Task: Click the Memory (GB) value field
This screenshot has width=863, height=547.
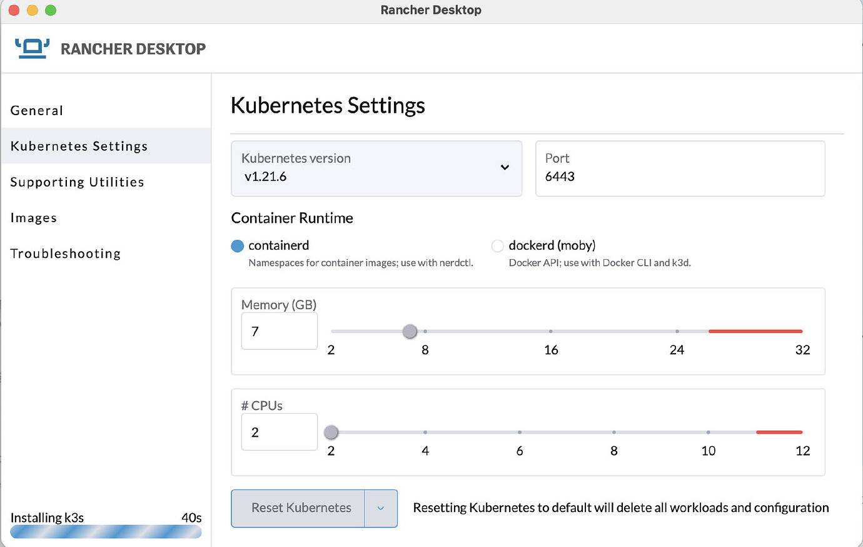Action: [280, 331]
